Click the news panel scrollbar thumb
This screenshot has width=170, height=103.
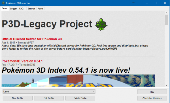coord(167,20)
